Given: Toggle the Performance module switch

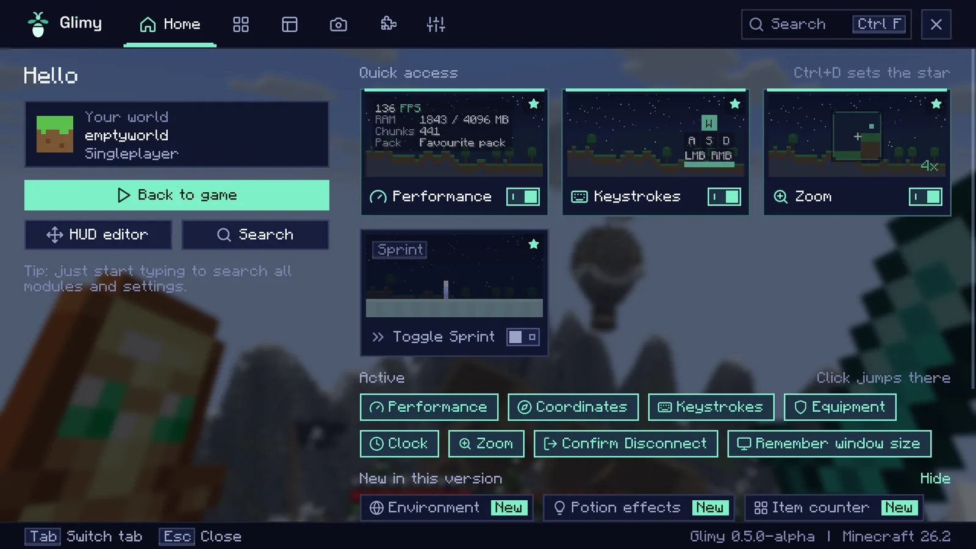Looking at the screenshot, I should pyautogui.click(x=523, y=196).
